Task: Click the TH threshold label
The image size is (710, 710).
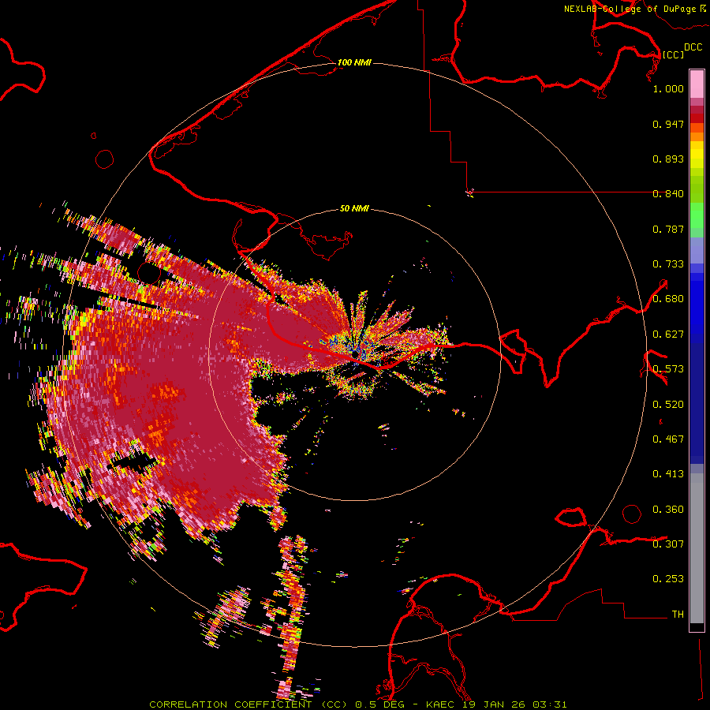Action: click(678, 614)
